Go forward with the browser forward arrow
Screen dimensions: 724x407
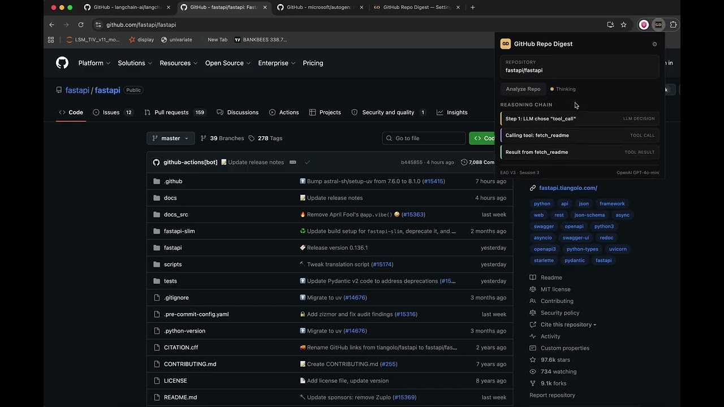pyautogui.click(x=66, y=25)
